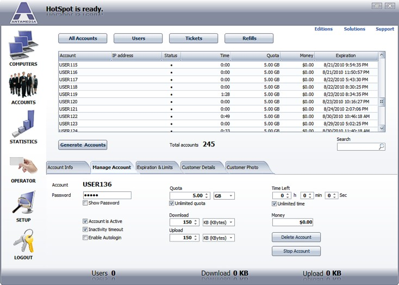Select the Operator card icon
Image resolution: width=399 pixels, height=285 pixels.
tap(23, 165)
